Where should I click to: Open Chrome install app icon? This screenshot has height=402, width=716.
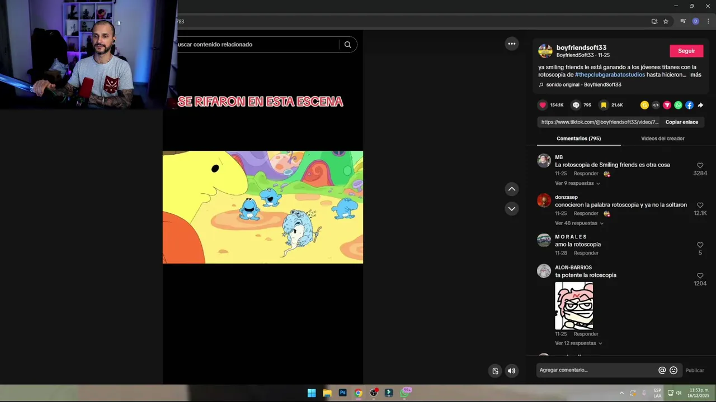tap(654, 21)
